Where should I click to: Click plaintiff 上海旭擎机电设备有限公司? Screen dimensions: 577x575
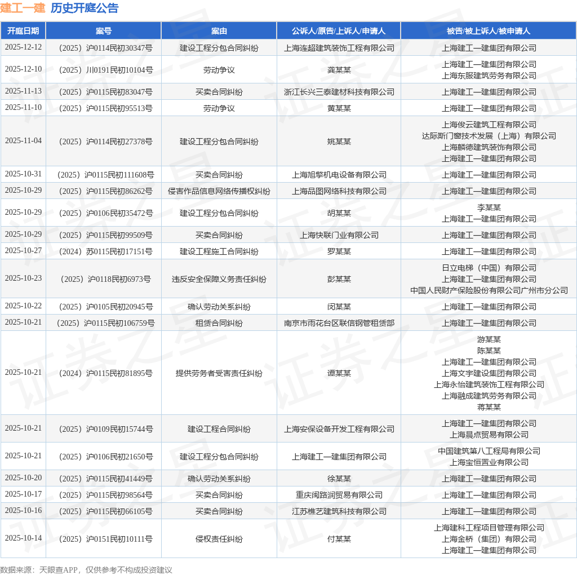point(339,175)
